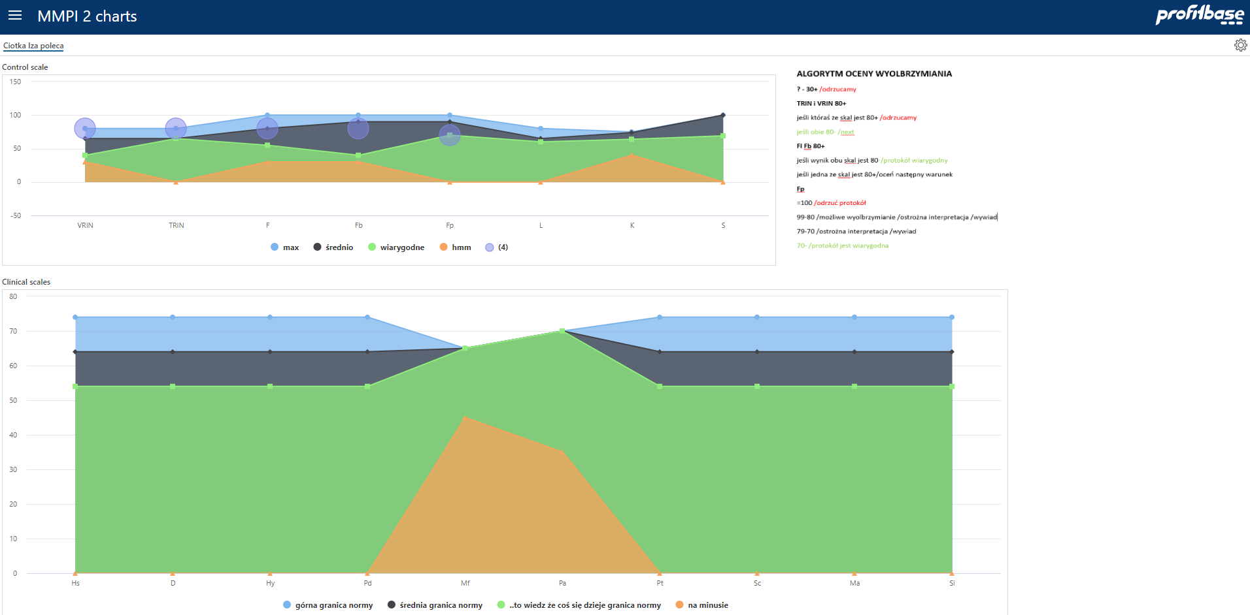Open the settings gear icon
The height and width of the screenshot is (615, 1250).
coord(1240,45)
